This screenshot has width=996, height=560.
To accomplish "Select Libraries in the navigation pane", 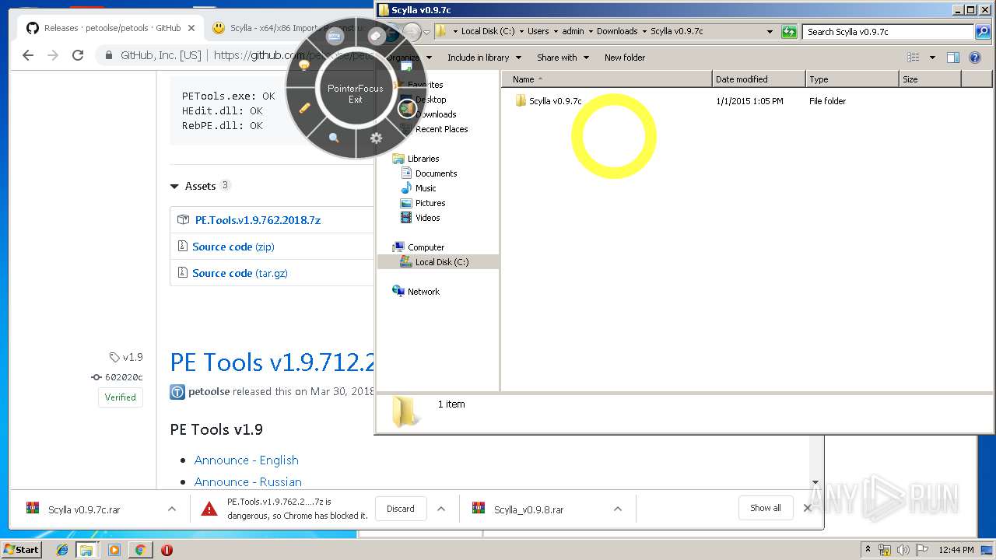I will 423,159.
